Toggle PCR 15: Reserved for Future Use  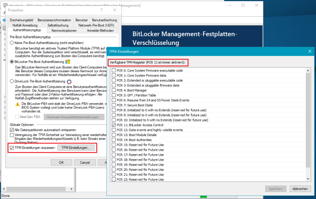(x=114, y=145)
